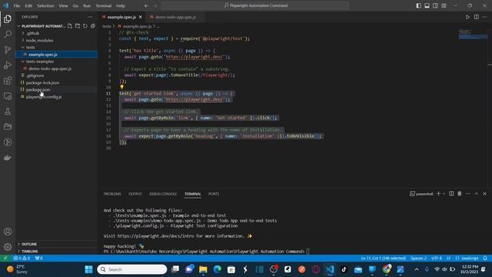Create a new file in explorer

[70, 26]
